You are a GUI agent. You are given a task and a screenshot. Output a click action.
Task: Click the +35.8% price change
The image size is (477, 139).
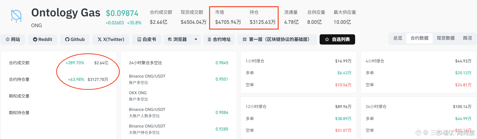click(134, 23)
